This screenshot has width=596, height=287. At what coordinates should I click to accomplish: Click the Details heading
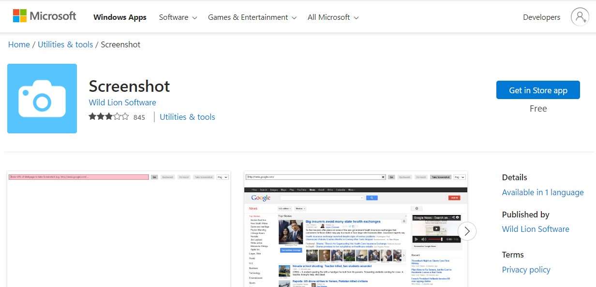coord(515,177)
